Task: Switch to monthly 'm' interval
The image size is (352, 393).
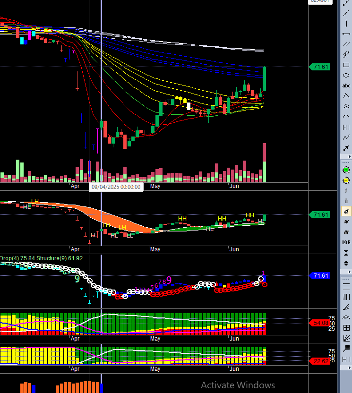Action: point(346,232)
